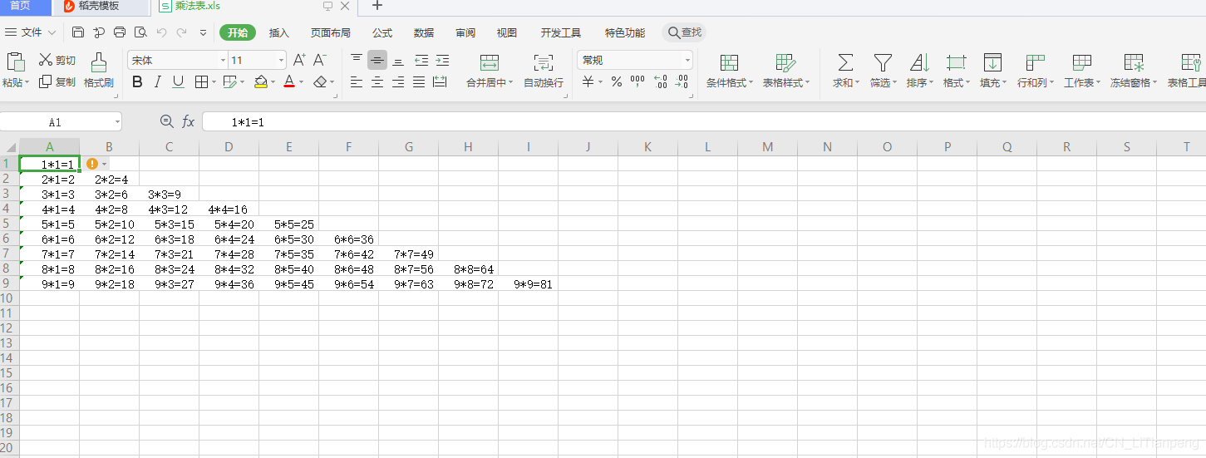Click the Redo arrow icon
Screen dimensions: 1206x458
point(181,32)
